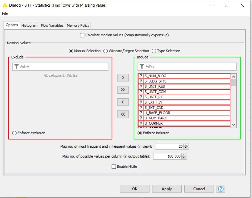Increase max frequent values spinner
Screen dimensions: 252x198
(186, 145)
